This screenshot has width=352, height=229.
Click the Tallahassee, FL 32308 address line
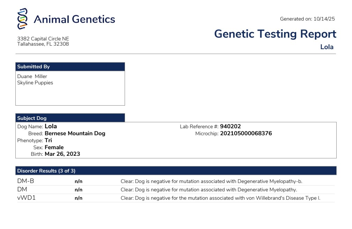click(x=43, y=44)
